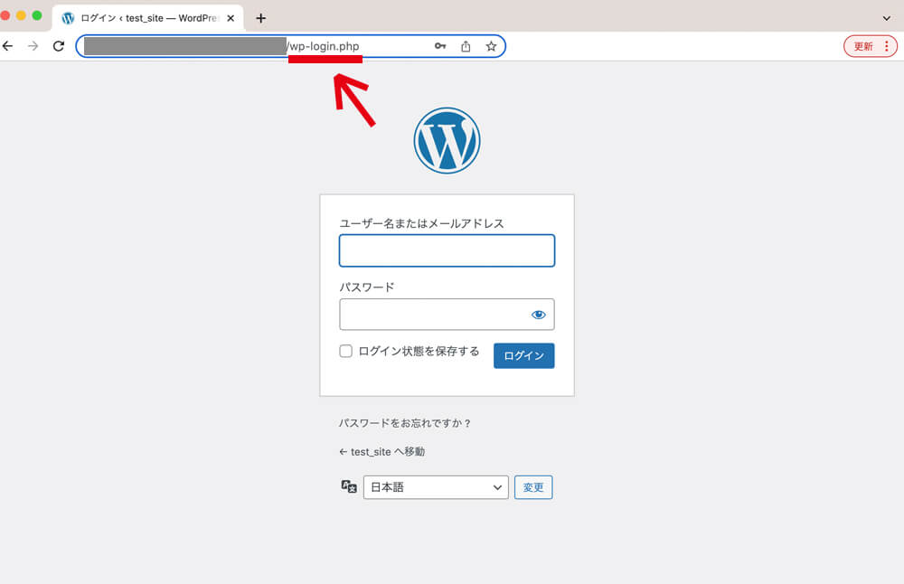Close the WordPress login tab
Image resolution: width=904 pixels, height=584 pixels.
231,18
